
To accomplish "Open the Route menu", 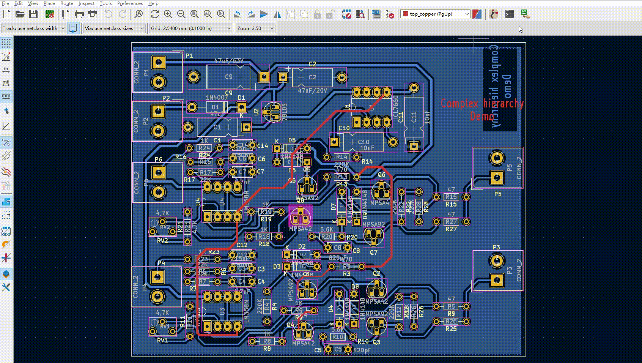I will pos(66,3).
